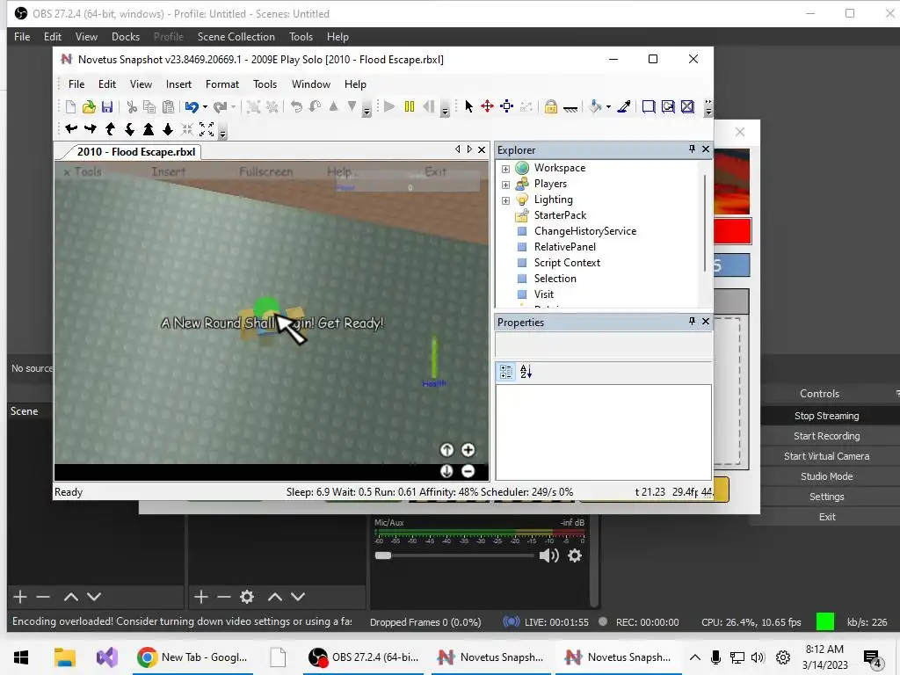Click the camera tilt down curved arrow
This screenshot has height=675, width=900.
coord(130,129)
